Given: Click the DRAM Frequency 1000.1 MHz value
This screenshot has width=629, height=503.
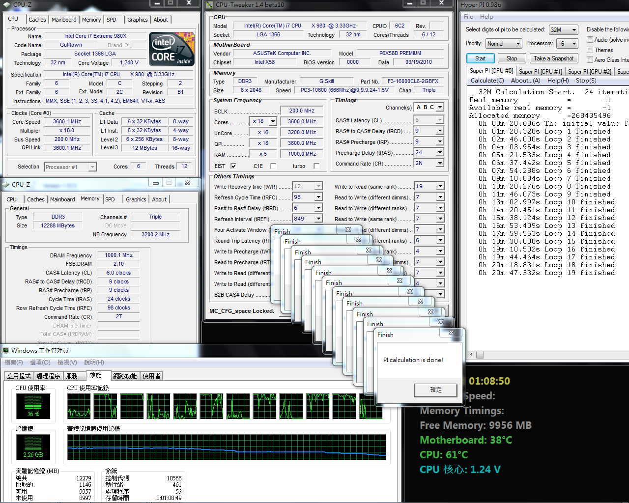Looking at the screenshot, I should click(x=118, y=255).
